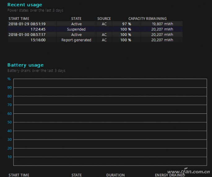Click the STATE header in Recent usage table
The image size is (212, 177).
(76, 19)
